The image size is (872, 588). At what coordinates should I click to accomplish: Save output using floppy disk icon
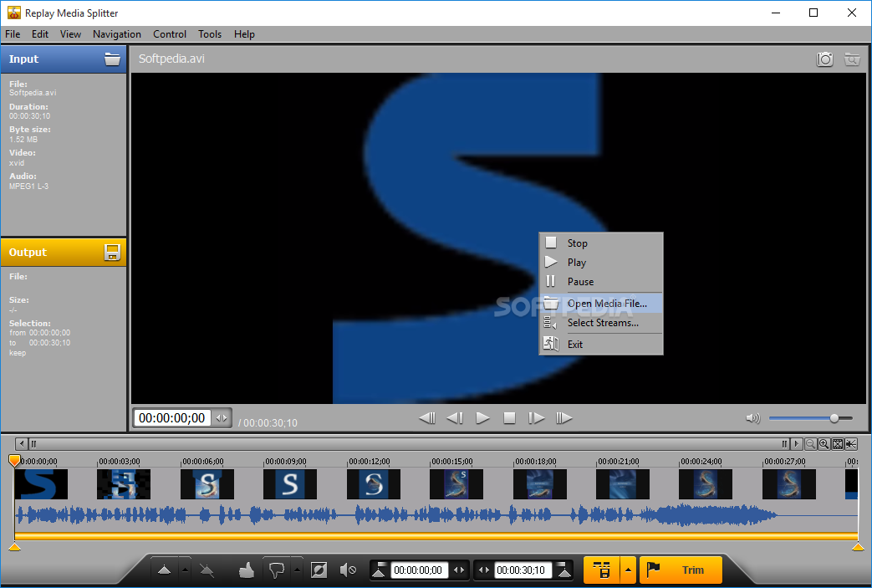[x=112, y=252]
